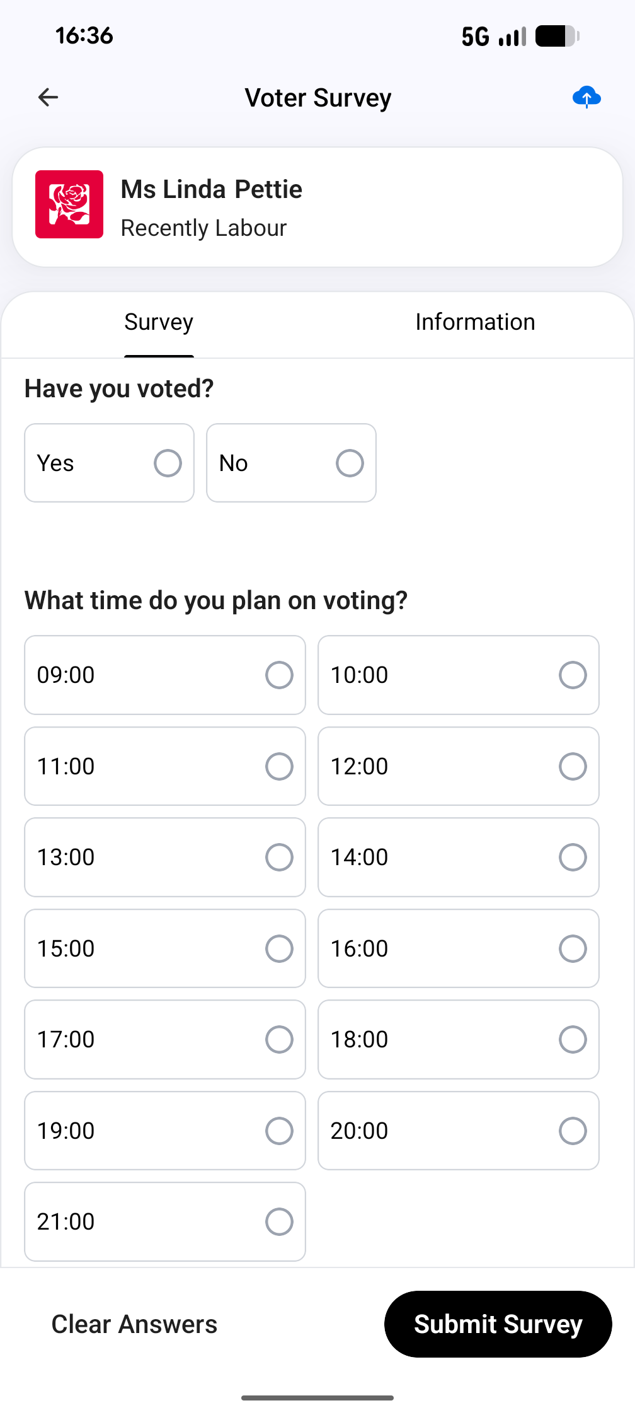635x1415 pixels.
Task: Select the 14:00 time slot
Action: pos(459,857)
